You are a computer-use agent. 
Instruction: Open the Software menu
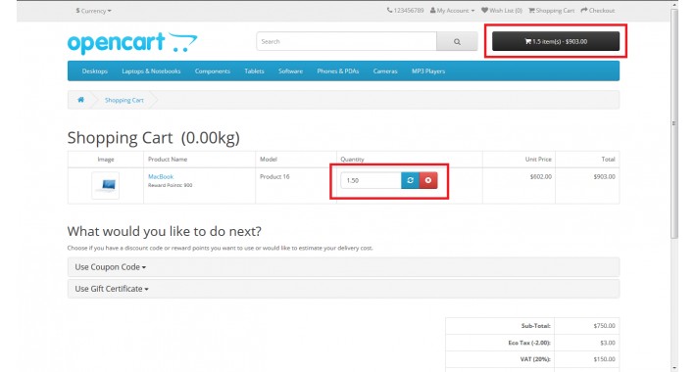click(x=291, y=70)
